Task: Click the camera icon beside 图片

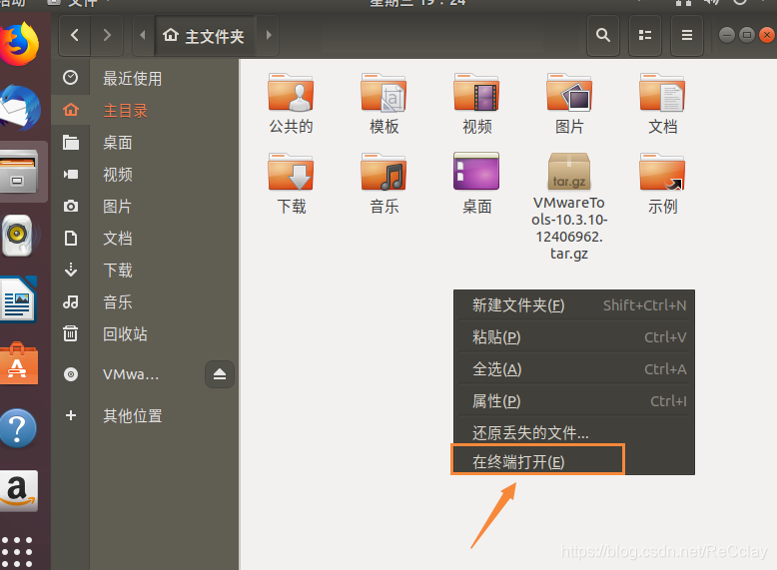Action: click(x=70, y=206)
